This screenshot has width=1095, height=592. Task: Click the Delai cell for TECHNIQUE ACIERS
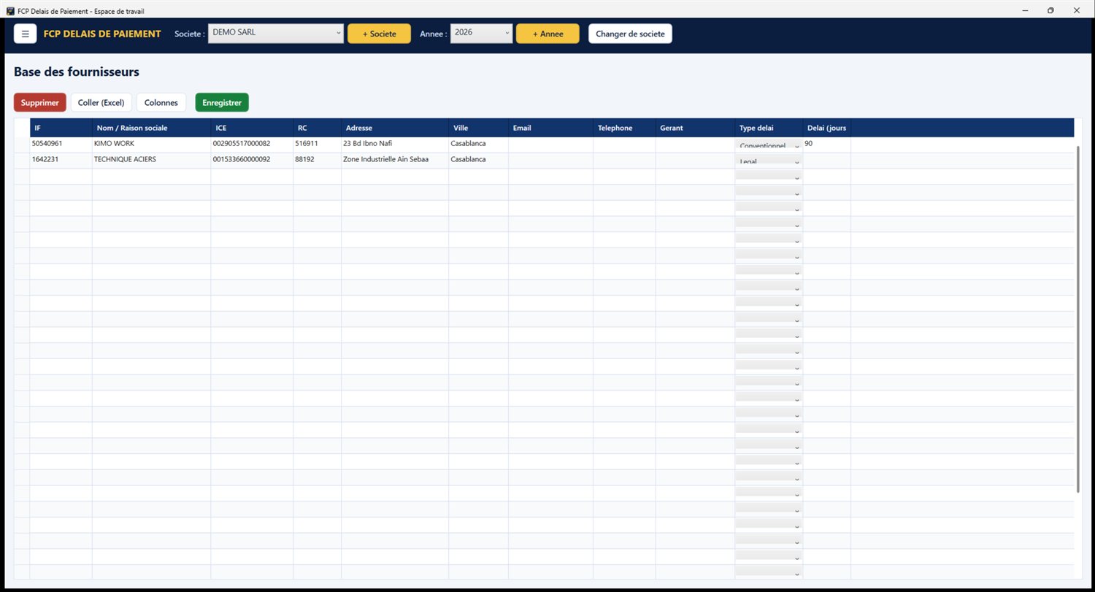pyautogui.click(x=826, y=161)
